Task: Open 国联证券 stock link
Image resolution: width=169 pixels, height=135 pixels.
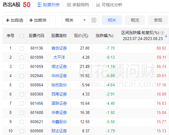Action: click(59, 103)
